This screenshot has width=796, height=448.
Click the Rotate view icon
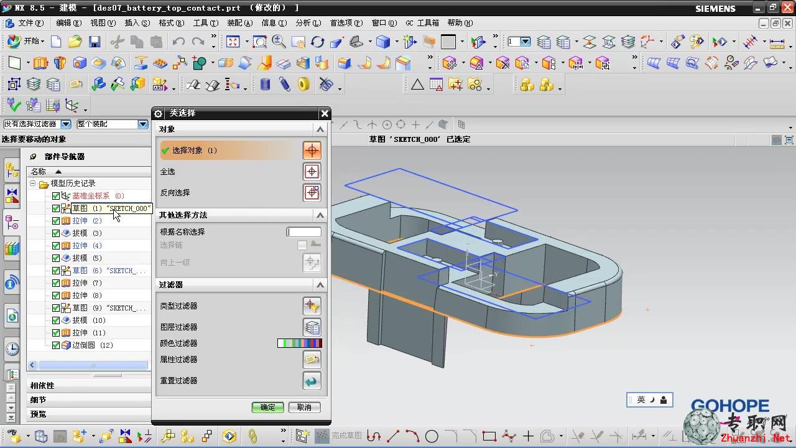(318, 42)
